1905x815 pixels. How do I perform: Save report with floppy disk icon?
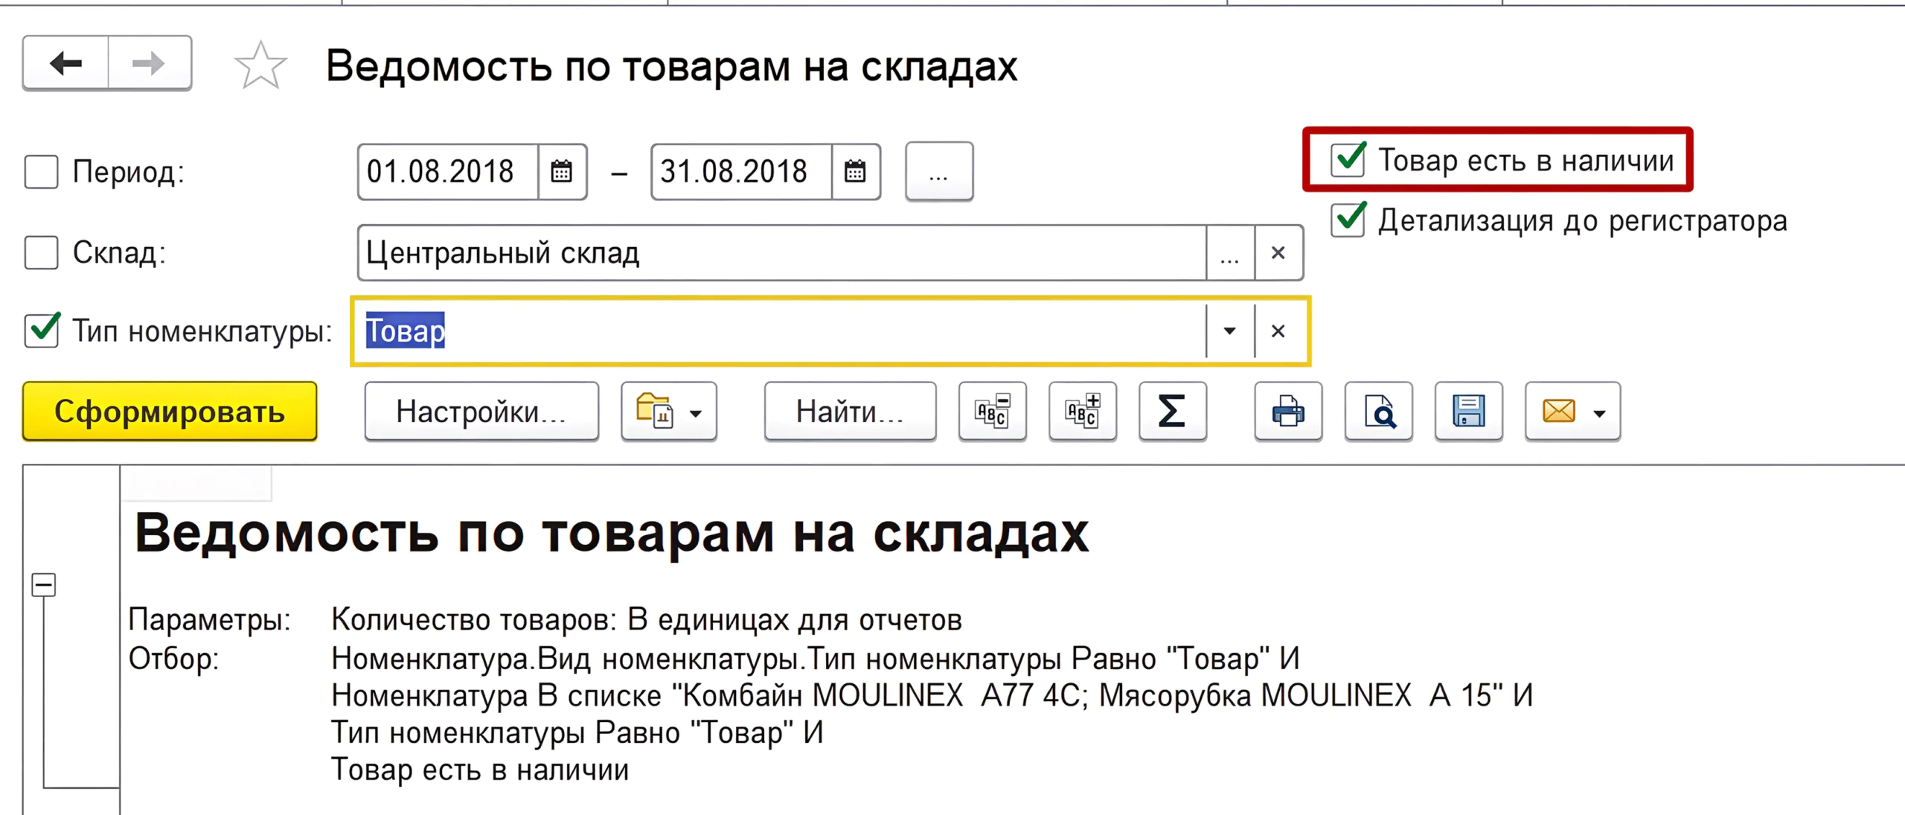click(x=1468, y=412)
